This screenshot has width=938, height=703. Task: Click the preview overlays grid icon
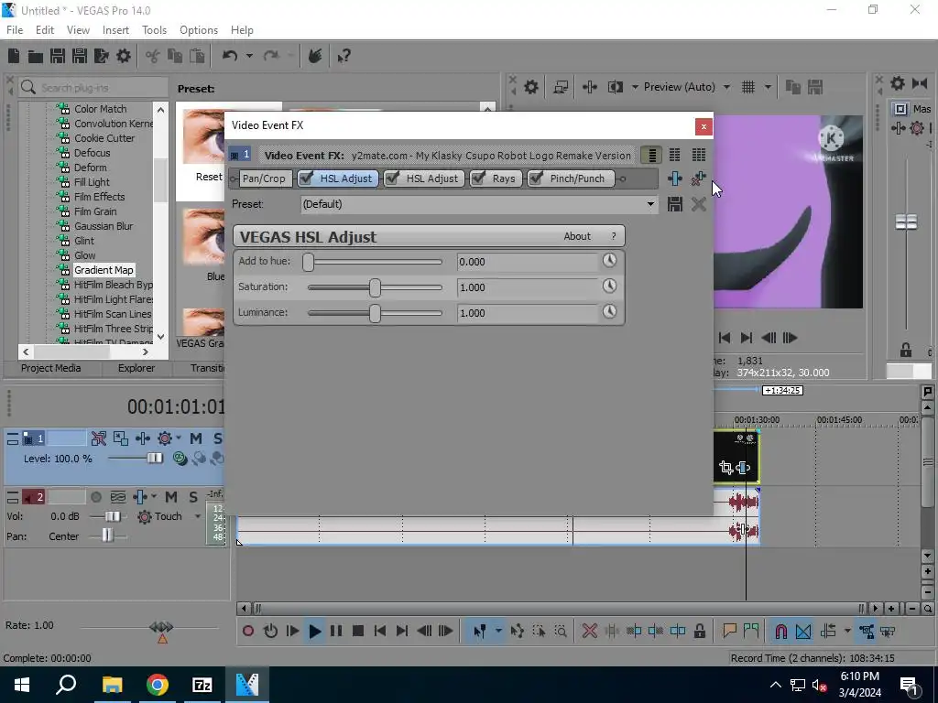pyautogui.click(x=748, y=87)
